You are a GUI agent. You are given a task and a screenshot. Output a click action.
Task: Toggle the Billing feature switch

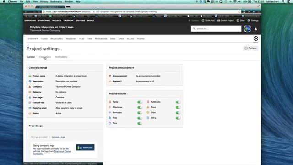click(x=178, y=118)
